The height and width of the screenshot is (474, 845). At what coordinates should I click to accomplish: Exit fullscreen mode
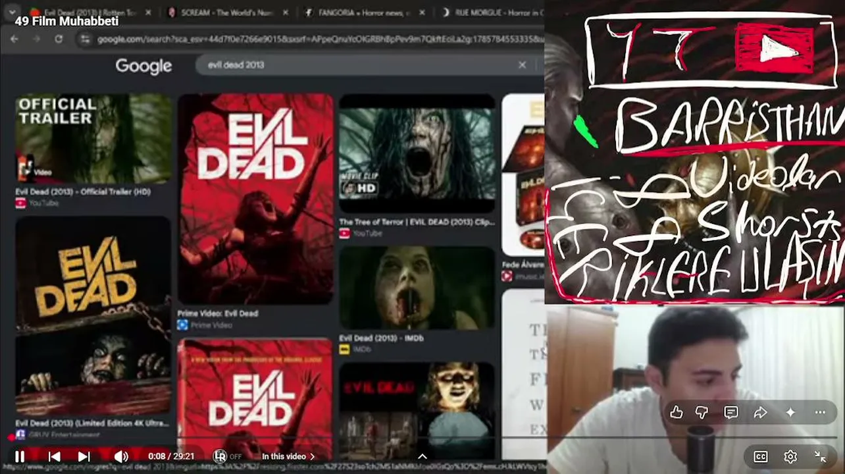click(x=820, y=456)
